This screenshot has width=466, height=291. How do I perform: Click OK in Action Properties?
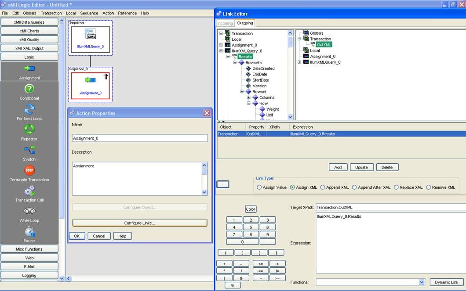click(x=77, y=236)
